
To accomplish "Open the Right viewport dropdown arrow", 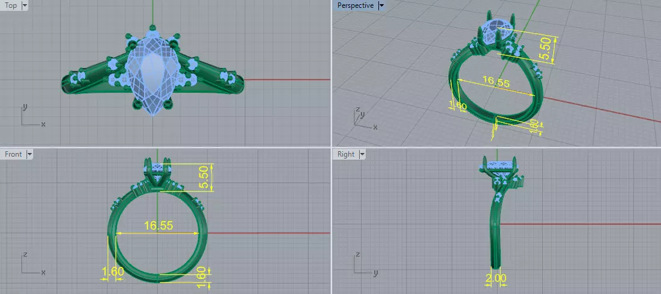I will (362, 154).
